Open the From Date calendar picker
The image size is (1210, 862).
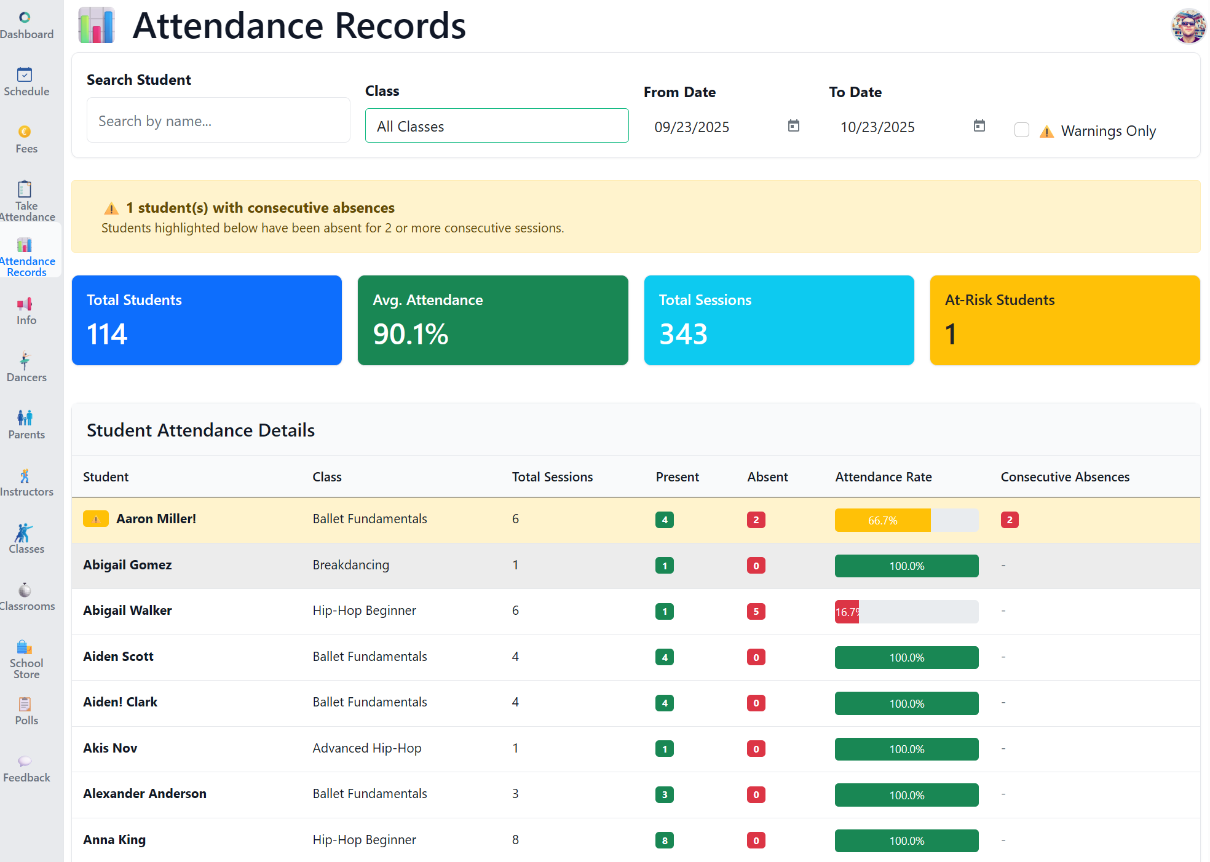[793, 125]
